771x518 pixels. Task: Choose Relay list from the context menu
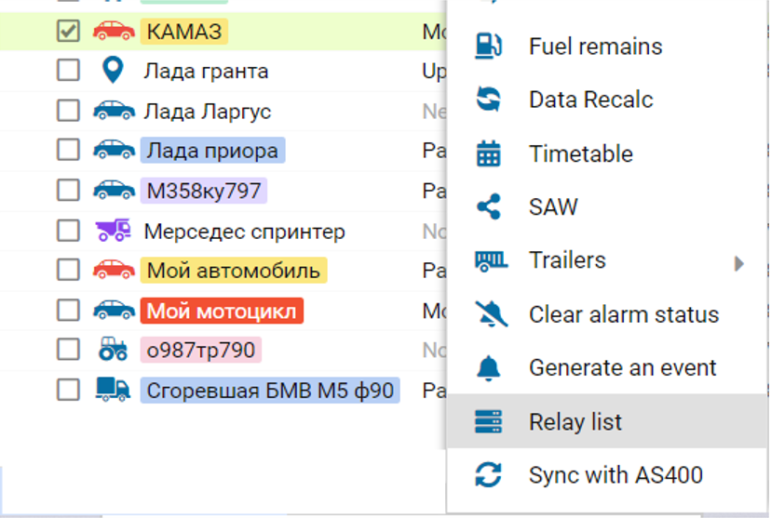[x=575, y=422]
